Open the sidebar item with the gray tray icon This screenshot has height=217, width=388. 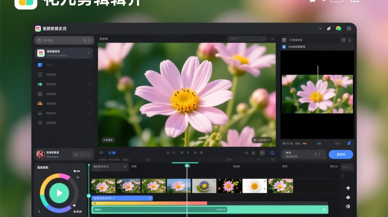[x=64, y=113]
